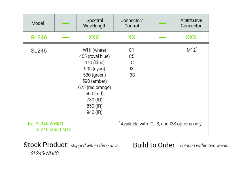Select the 660 (red) wavelength

click(94, 94)
